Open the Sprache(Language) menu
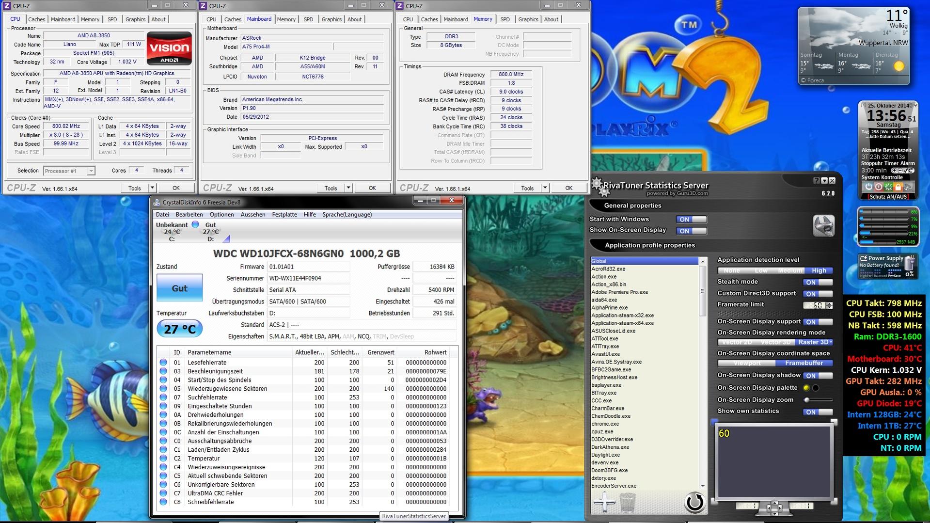930x523 pixels. 347,215
